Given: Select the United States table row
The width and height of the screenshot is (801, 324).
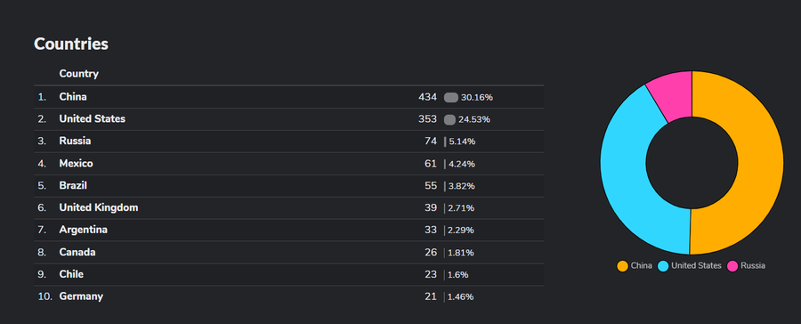Looking at the screenshot, I should pyautogui.click(x=288, y=119).
